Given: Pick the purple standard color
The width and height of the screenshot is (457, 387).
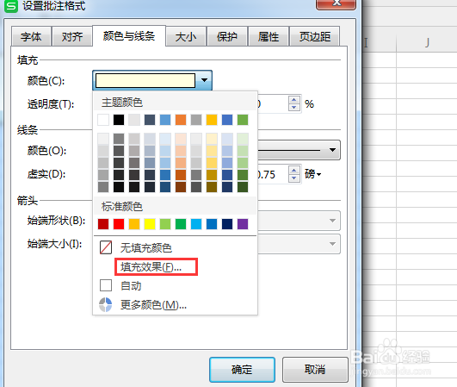Looking at the screenshot, I should [243, 224].
